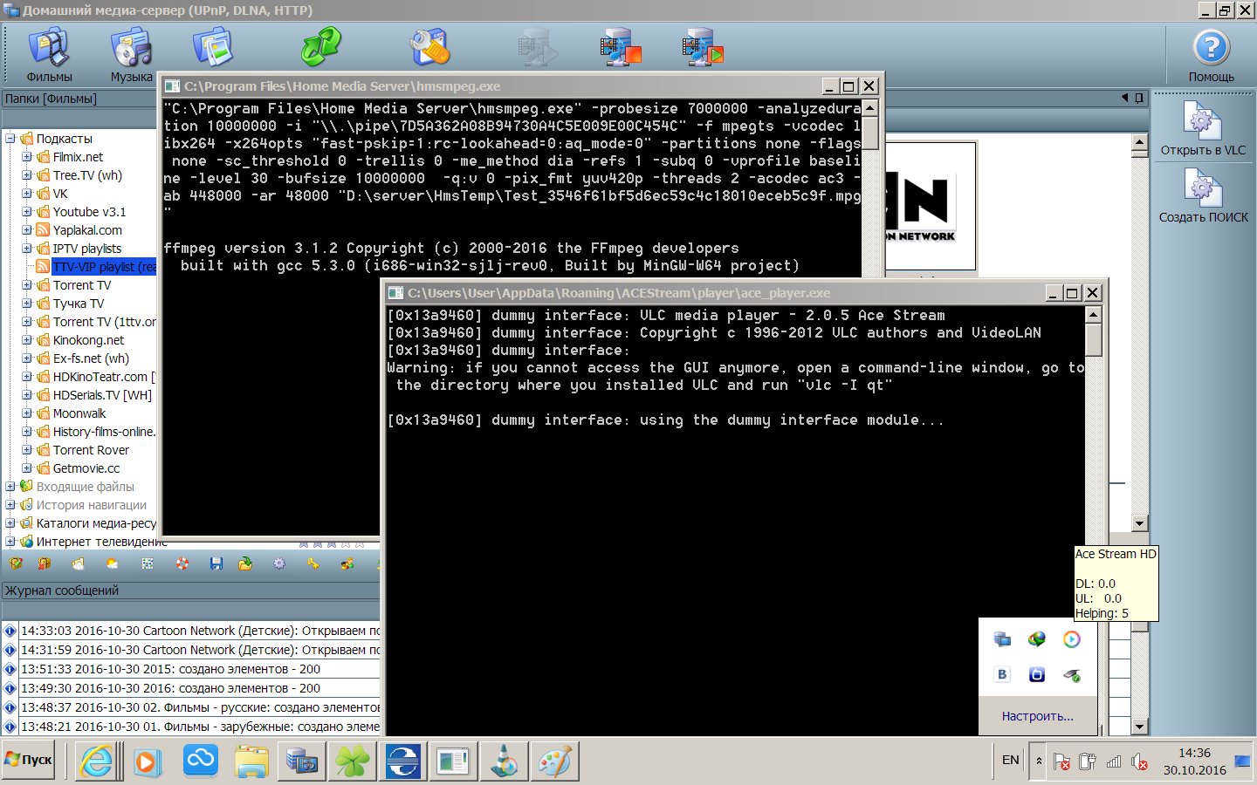Click Создать ПОИСК button
Viewport: 1257px width, 785px height.
(1203, 196)
